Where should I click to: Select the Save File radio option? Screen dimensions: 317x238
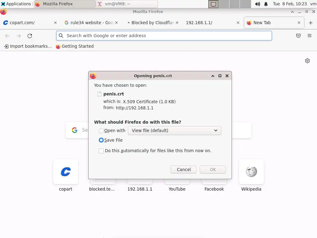[101, 140]
